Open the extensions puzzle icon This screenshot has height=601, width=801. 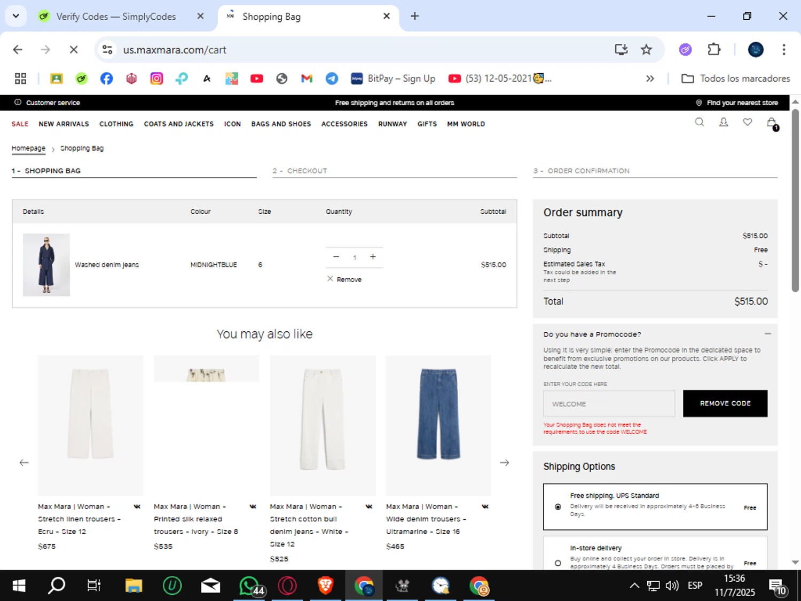[x=714, y=50]
